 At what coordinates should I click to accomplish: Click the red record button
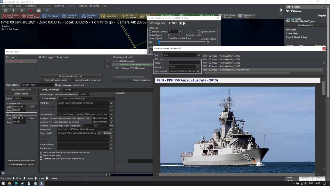point(30,11)
